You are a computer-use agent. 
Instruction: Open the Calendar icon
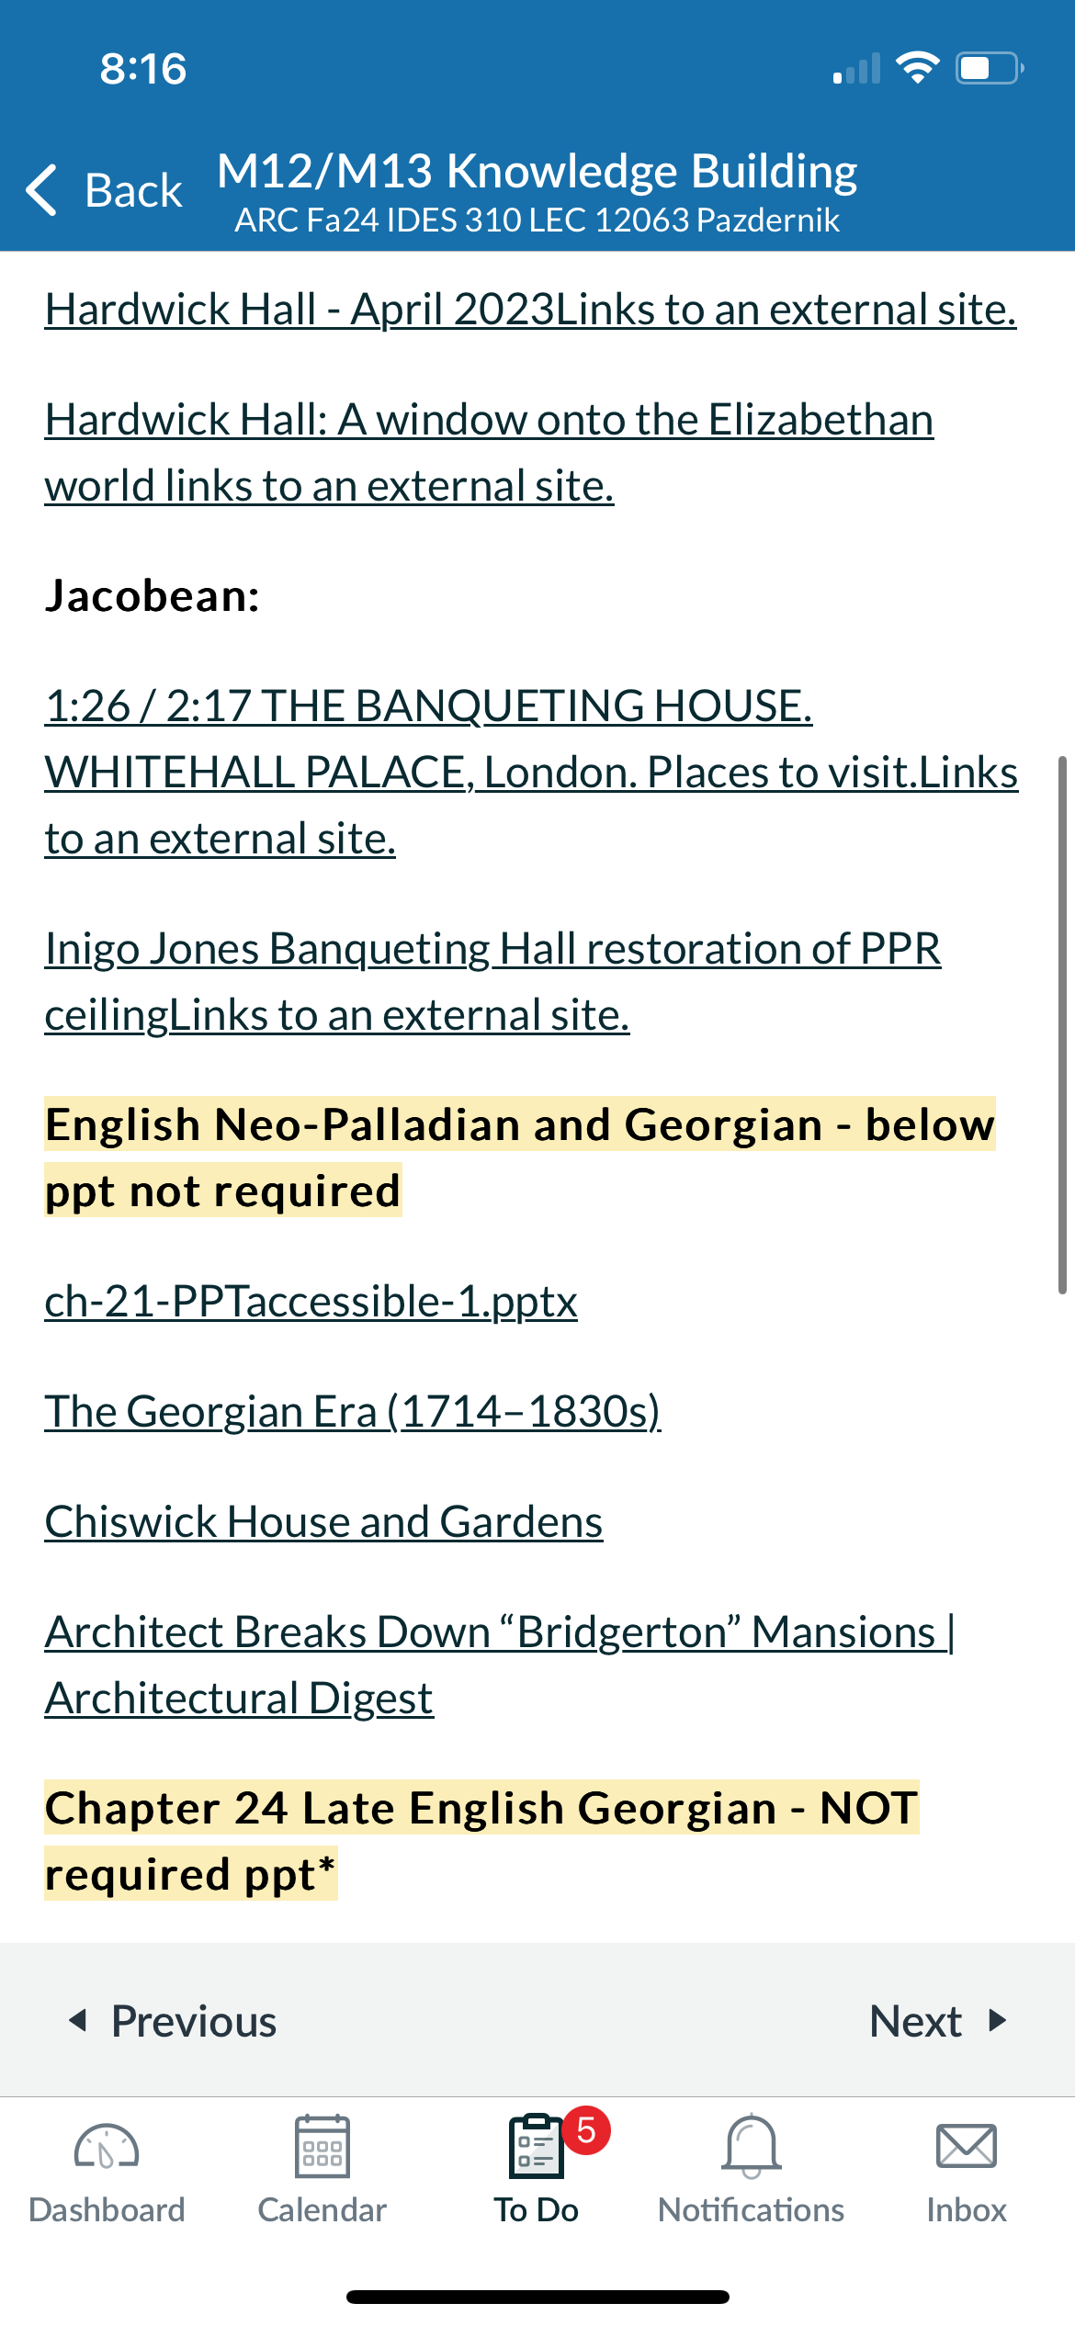[322, 2146]
